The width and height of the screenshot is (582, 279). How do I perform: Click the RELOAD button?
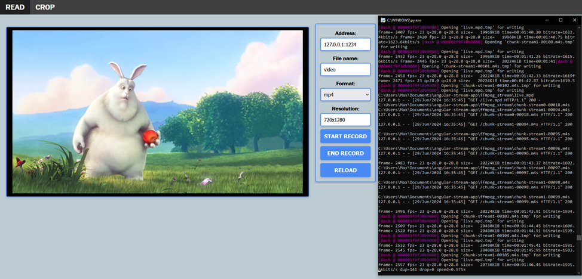[345, 170]
